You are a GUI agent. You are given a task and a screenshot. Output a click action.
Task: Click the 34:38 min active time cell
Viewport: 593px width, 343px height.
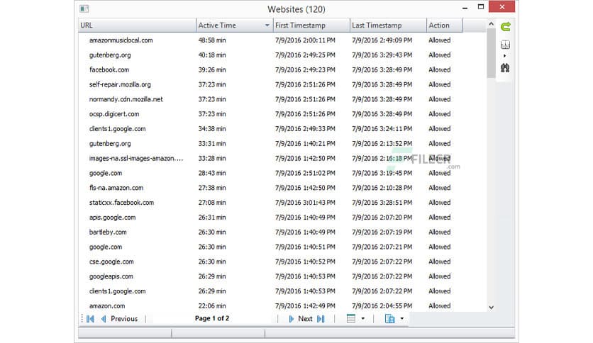pyautogui.click(x=212, y=129)
